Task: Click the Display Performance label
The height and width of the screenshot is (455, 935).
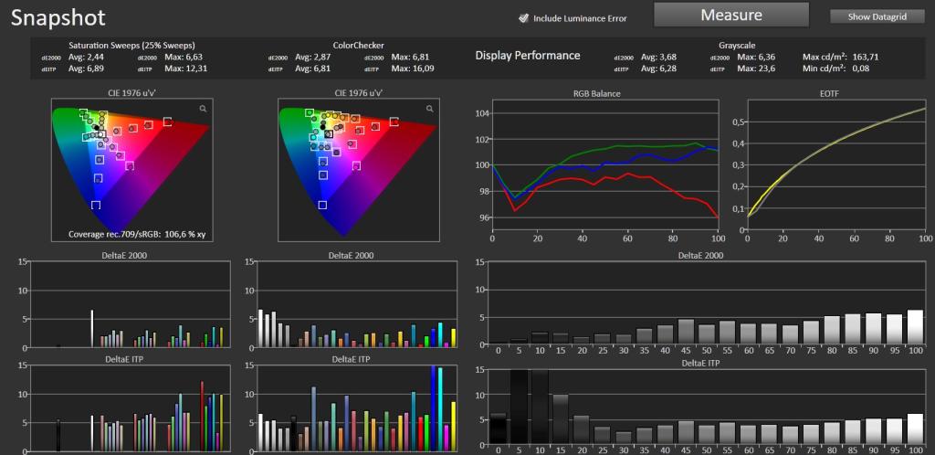Action: pyautogui.click(x=528, y=56)
